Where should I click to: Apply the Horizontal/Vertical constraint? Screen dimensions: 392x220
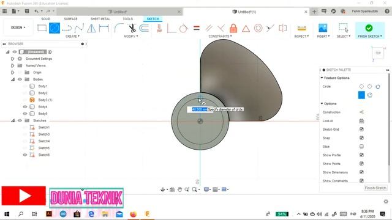(x=159, y=28)
